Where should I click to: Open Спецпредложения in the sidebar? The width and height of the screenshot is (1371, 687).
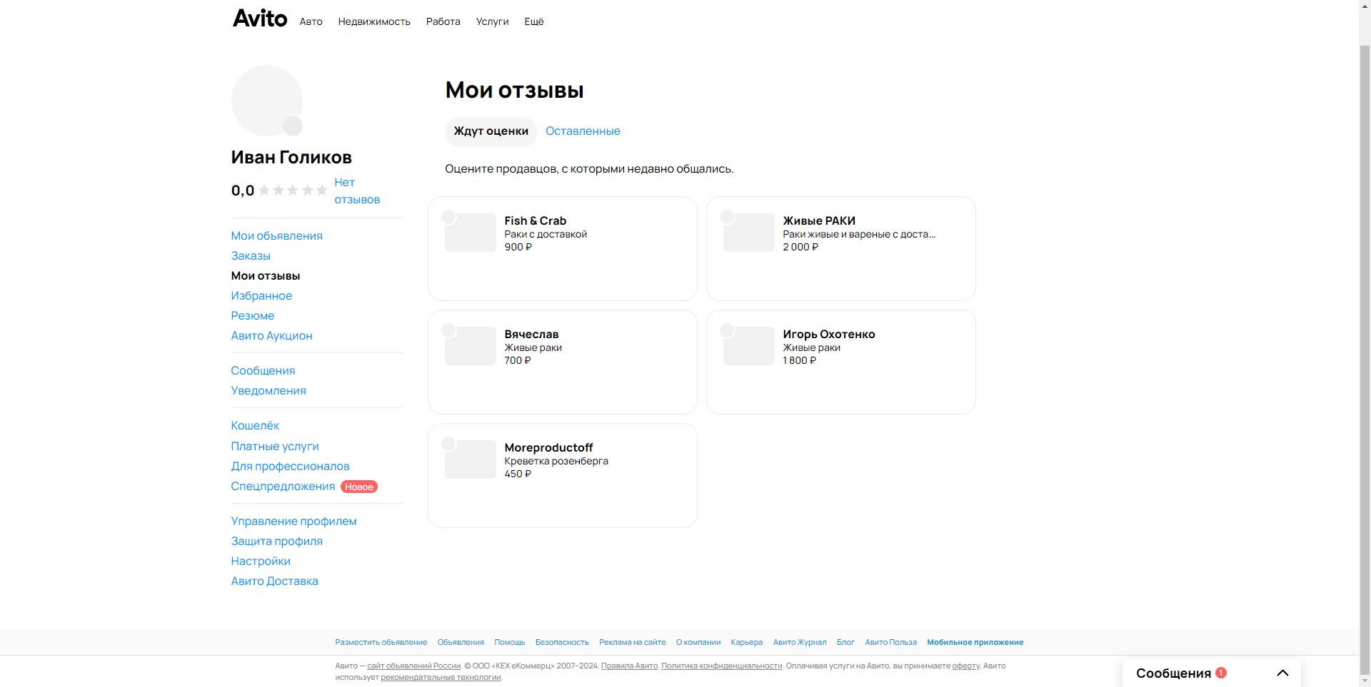click(283, 486)
